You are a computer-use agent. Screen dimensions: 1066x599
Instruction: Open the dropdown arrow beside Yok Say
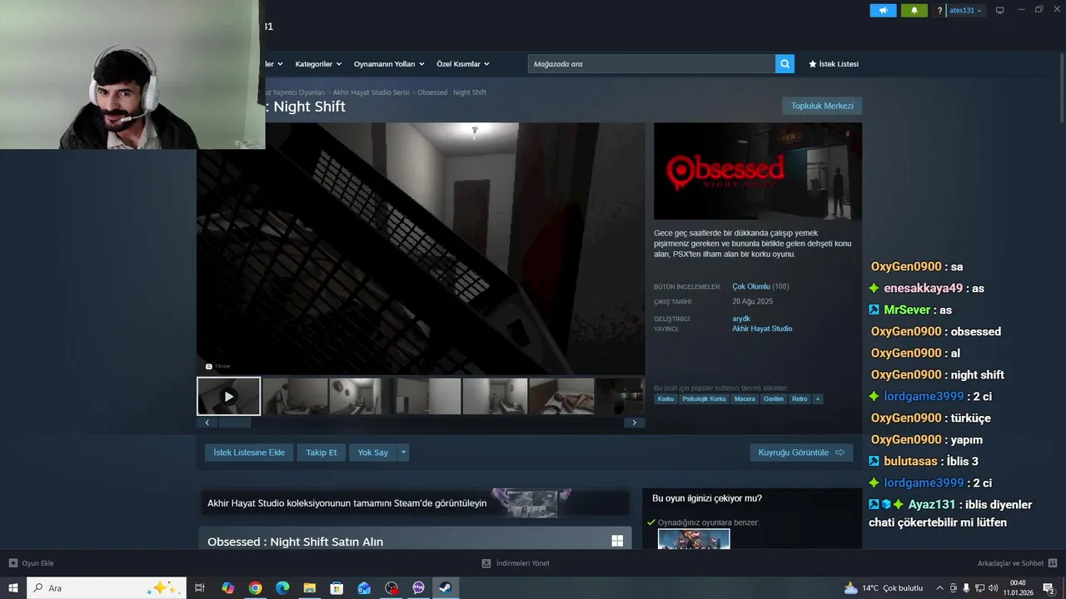[x=403, y=453]
